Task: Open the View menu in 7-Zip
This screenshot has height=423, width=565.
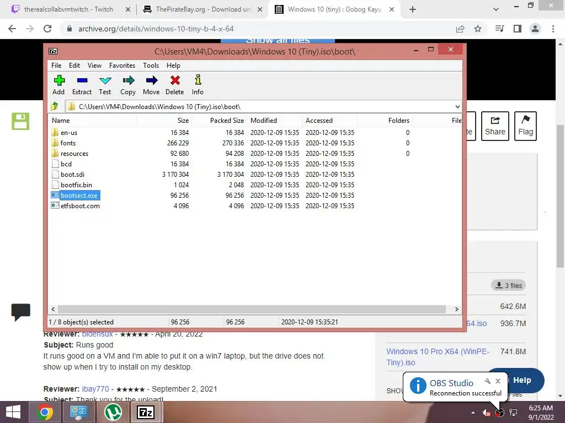Action: click(x=94, y=66)
